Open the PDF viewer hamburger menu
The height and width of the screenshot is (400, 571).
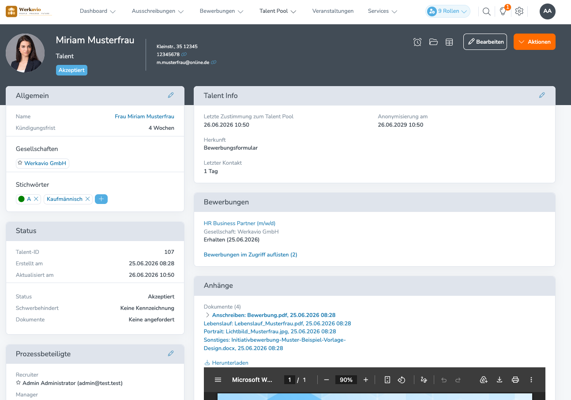218,380
